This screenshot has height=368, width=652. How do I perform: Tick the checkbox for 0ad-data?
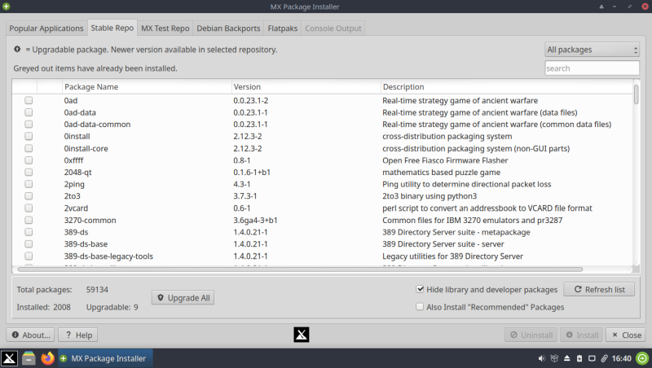tap(29, 112)
